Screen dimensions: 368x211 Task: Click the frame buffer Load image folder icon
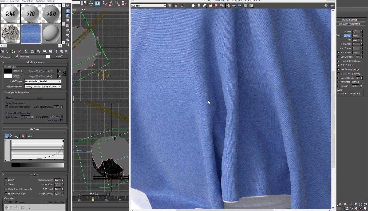[211, 6]
